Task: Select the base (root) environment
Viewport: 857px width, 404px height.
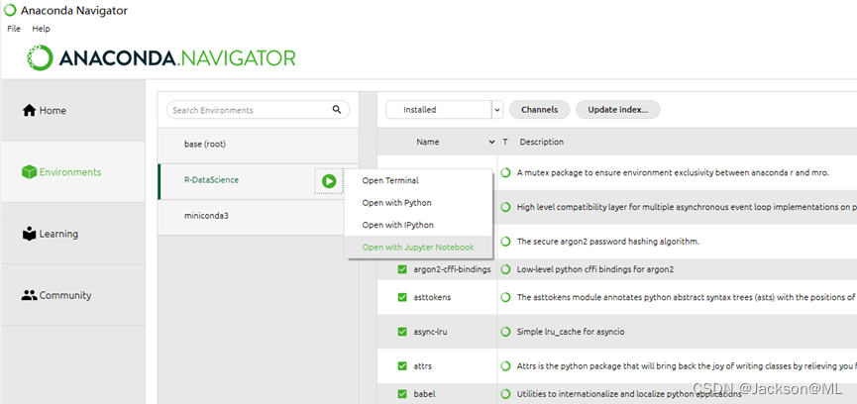Action: click(258, 145)
